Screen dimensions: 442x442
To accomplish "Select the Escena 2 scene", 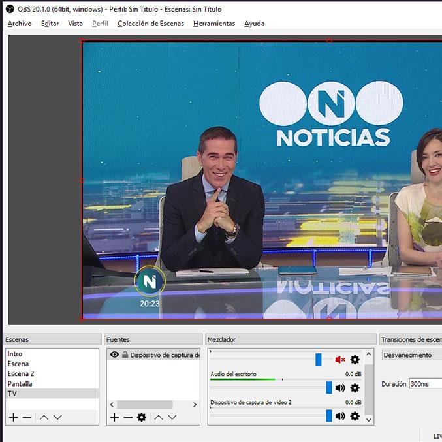I will tap(52, 374).
